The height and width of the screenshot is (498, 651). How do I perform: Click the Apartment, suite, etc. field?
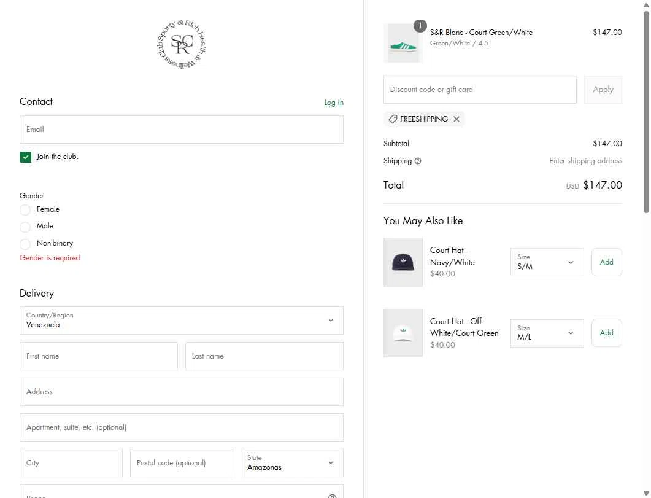click(182, 427)
